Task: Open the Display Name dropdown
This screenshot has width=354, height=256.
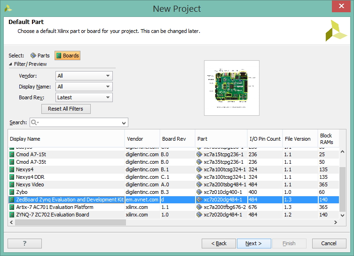Action: click(x=84, y=87)
